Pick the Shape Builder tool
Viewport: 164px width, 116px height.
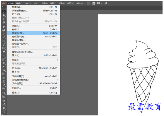point(4,70)
